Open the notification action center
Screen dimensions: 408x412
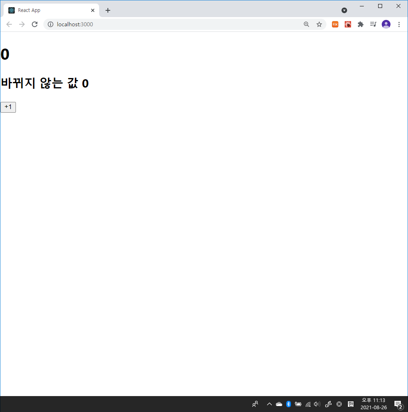click(398, 405)
